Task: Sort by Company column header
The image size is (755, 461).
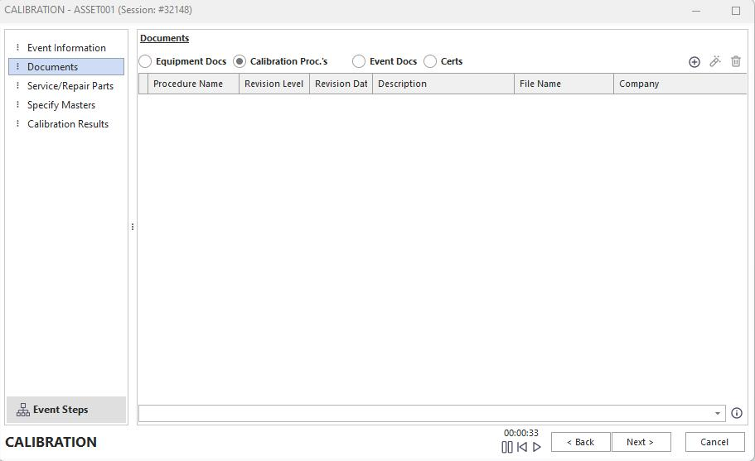Action: (x=680, y=84)
